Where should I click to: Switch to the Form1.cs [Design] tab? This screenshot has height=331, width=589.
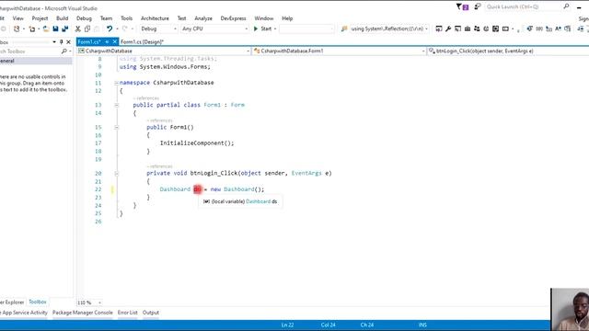click(142, 41)
